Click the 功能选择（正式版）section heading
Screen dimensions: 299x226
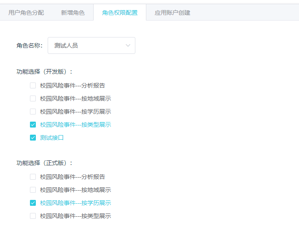45,163
